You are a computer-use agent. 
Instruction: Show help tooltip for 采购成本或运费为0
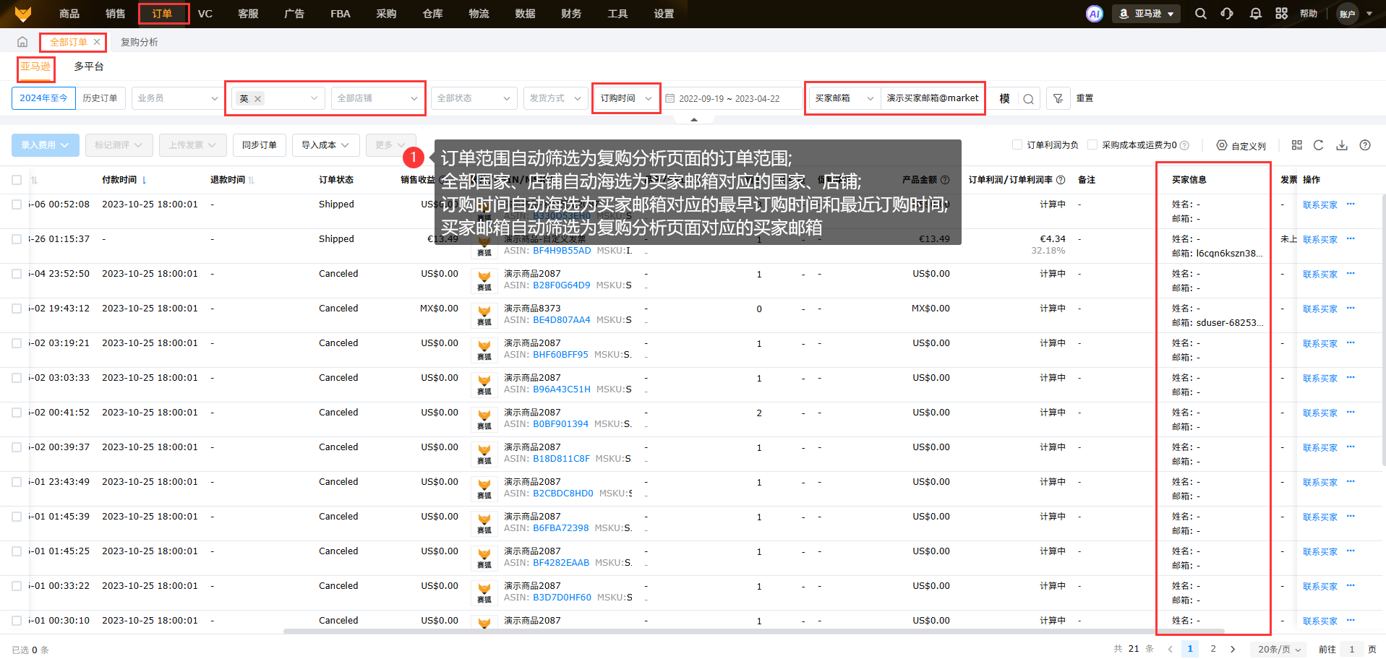coord(1184,145)
